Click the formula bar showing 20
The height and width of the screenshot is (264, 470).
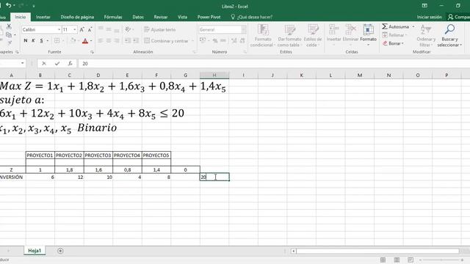[274, 64]
